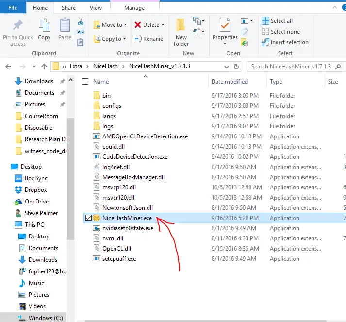Open recent locations dropdown arrow
The width and height of the screenshot is (346, 322).
[34, 66]
